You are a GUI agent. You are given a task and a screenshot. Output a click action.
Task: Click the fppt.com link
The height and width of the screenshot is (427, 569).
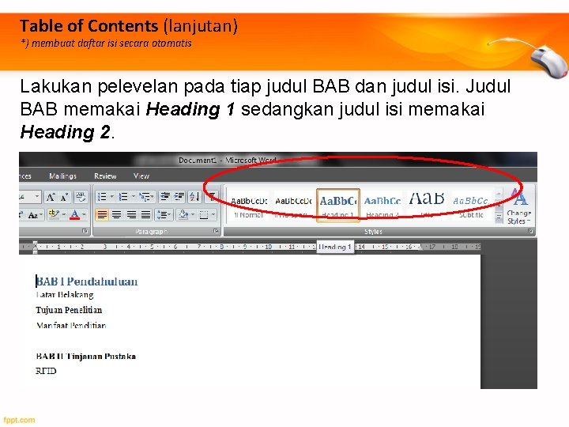[20, 420]
